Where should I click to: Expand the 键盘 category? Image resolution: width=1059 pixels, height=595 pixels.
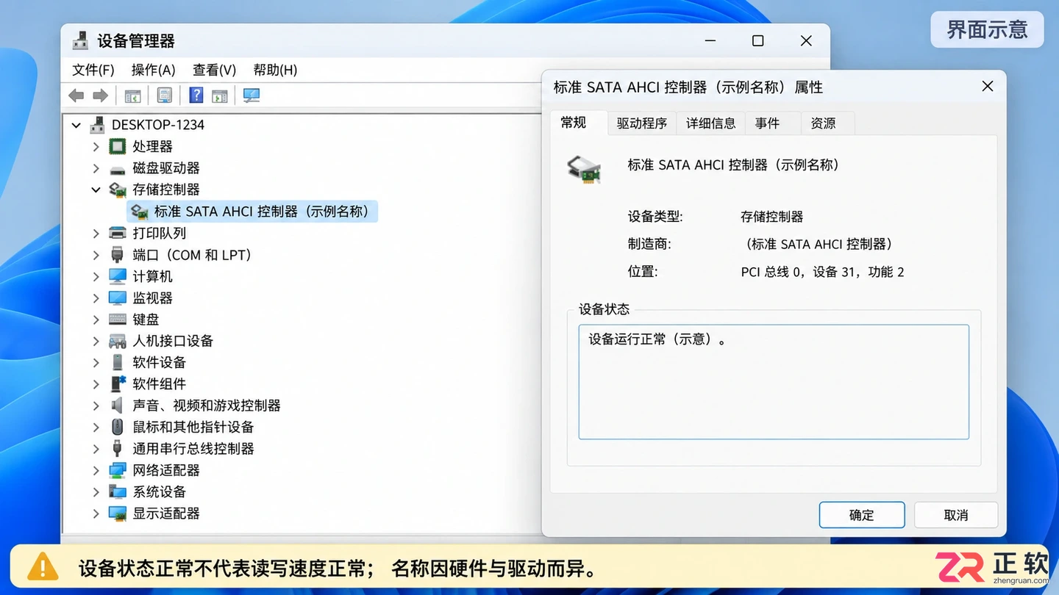click(x=96, y=320)
